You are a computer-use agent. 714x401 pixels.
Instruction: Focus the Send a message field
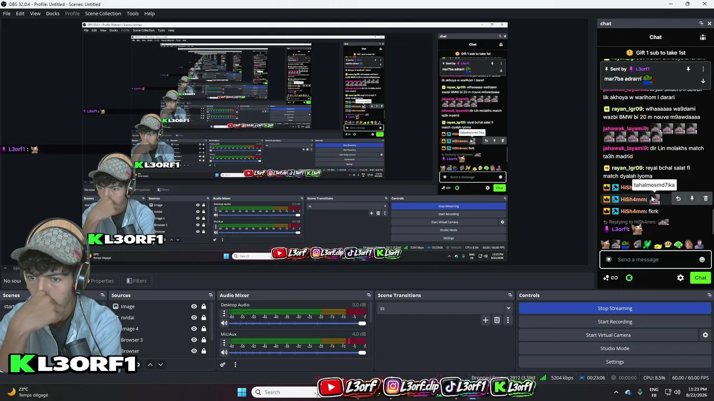point(655,260)
